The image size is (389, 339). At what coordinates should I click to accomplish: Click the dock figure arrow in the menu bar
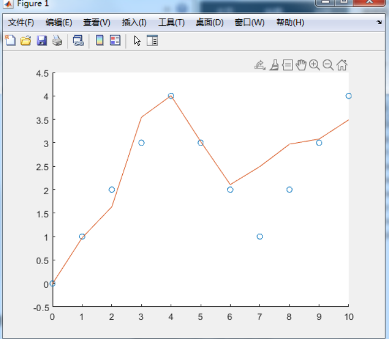(x=379, y=22)
